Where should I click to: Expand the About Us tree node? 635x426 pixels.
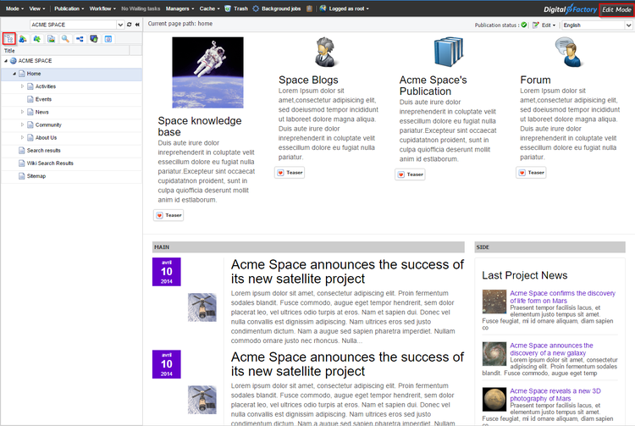(22, 138)
